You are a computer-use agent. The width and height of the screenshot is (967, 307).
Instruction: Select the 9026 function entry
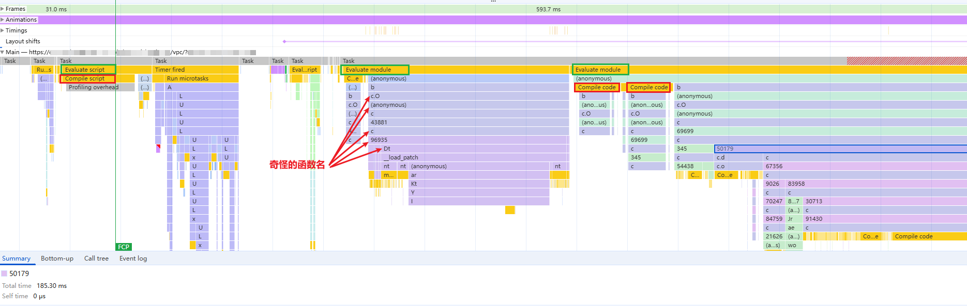[x=774, y=184]
